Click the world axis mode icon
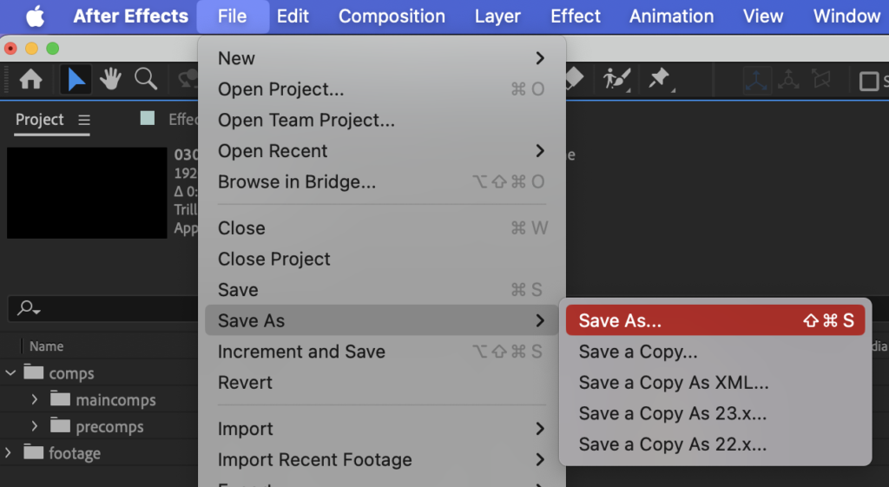Screen dimensions: 889x487 789,80
